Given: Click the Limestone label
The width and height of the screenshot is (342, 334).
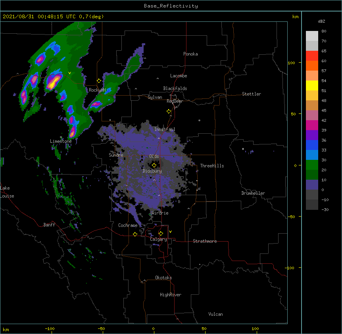Looking at the screenshot, I should click(x=61, y=141).
